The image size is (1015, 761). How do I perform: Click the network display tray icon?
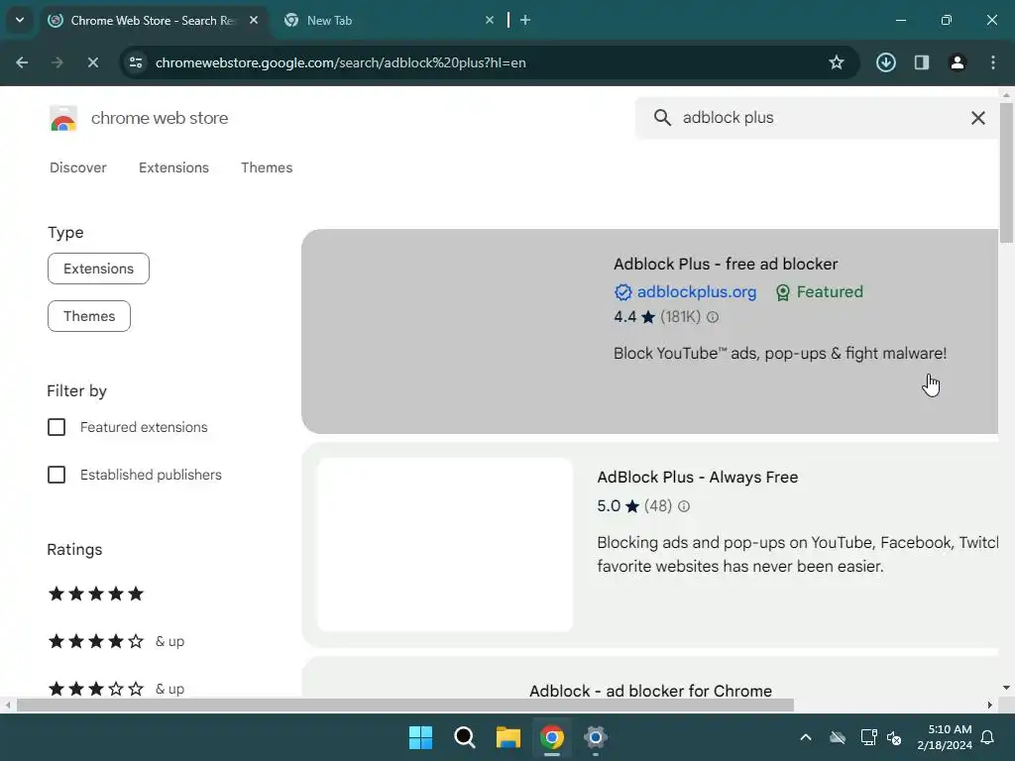point(868,737)
